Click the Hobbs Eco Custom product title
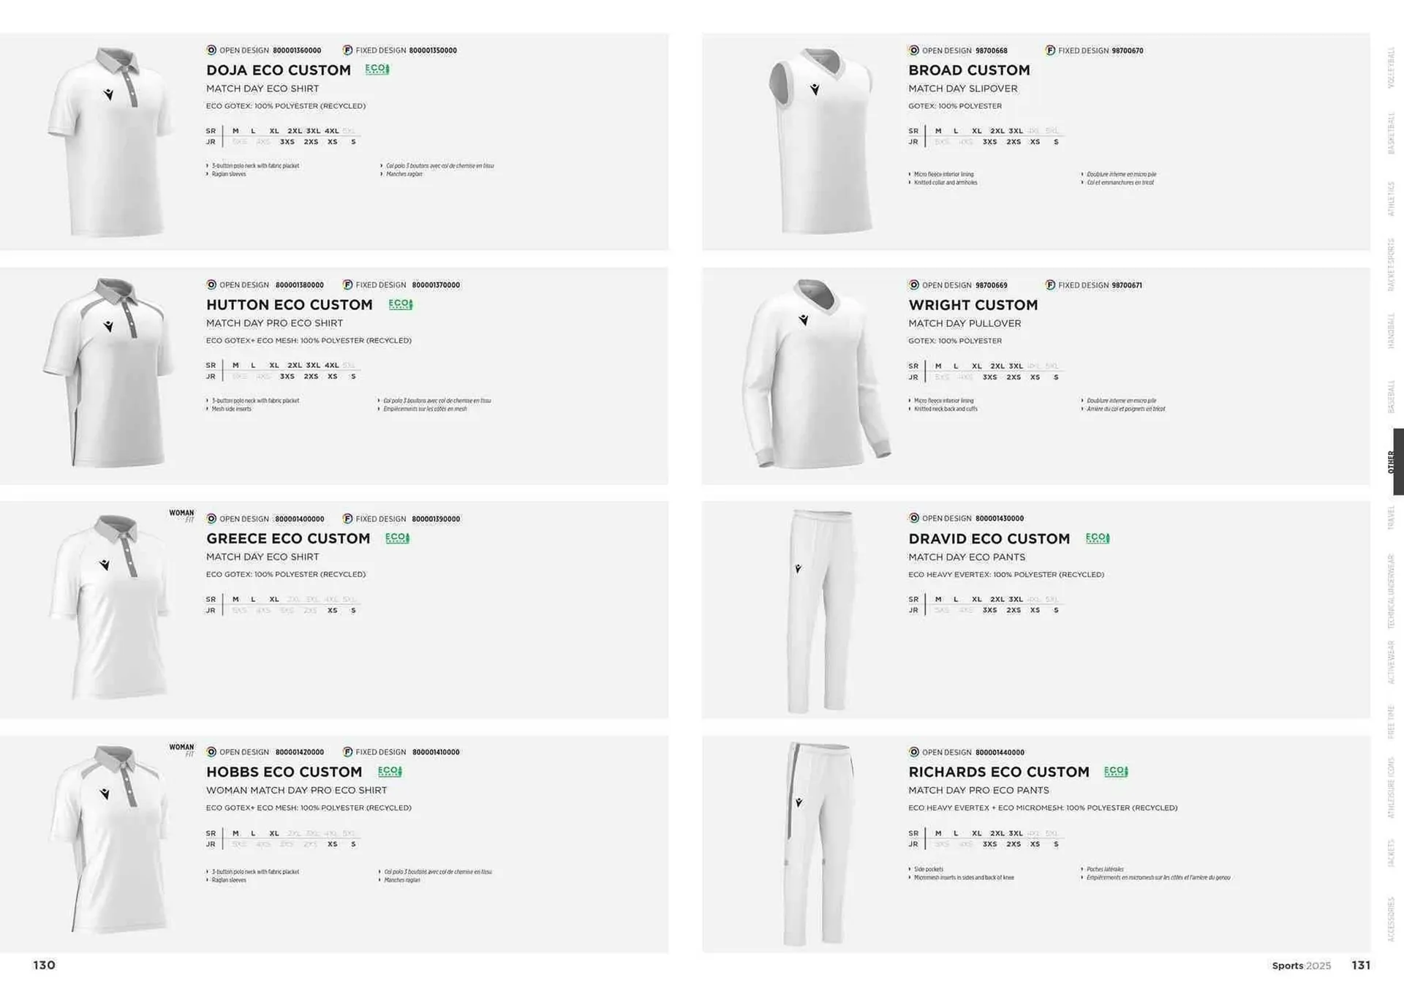The image size is (1404, 986). point(284,772)
